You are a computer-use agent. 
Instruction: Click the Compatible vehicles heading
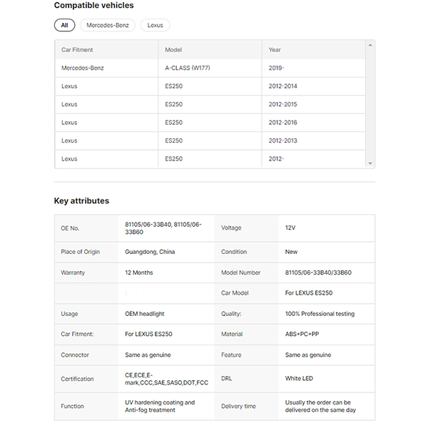point(93,6)
